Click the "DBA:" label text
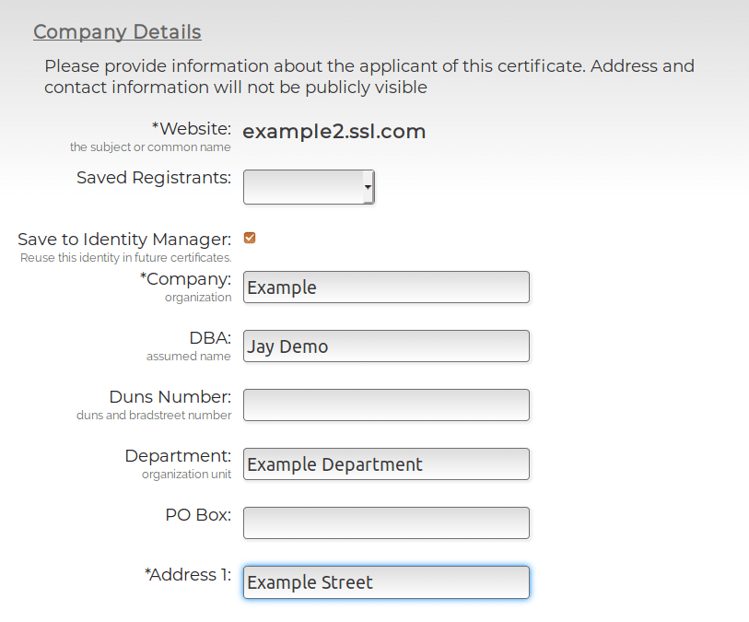 pos(210,338)
